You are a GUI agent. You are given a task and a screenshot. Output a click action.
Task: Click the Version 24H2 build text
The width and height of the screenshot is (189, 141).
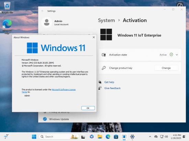point(37,63)
